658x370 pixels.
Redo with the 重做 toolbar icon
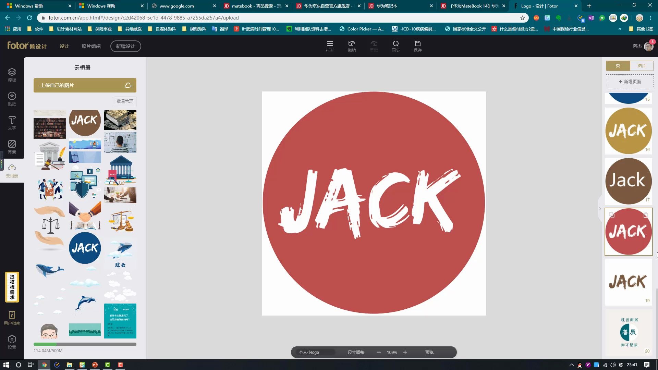374,46
